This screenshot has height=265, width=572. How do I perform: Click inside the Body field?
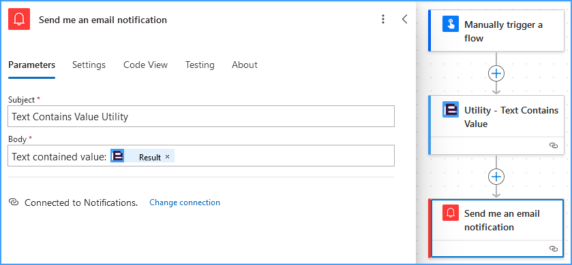coord(201,156)
